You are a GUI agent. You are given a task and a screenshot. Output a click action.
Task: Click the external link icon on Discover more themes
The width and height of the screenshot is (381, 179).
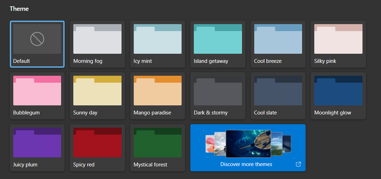[x=298, y=164]
